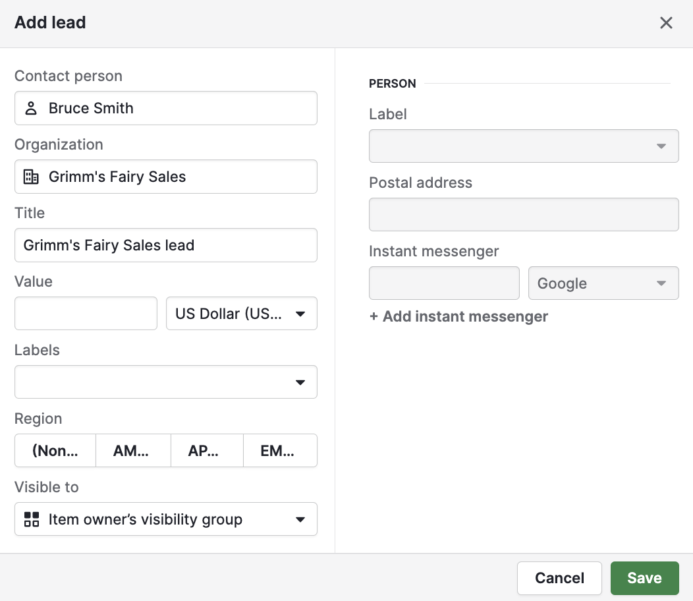Click the Postal address field

[524, 214]
